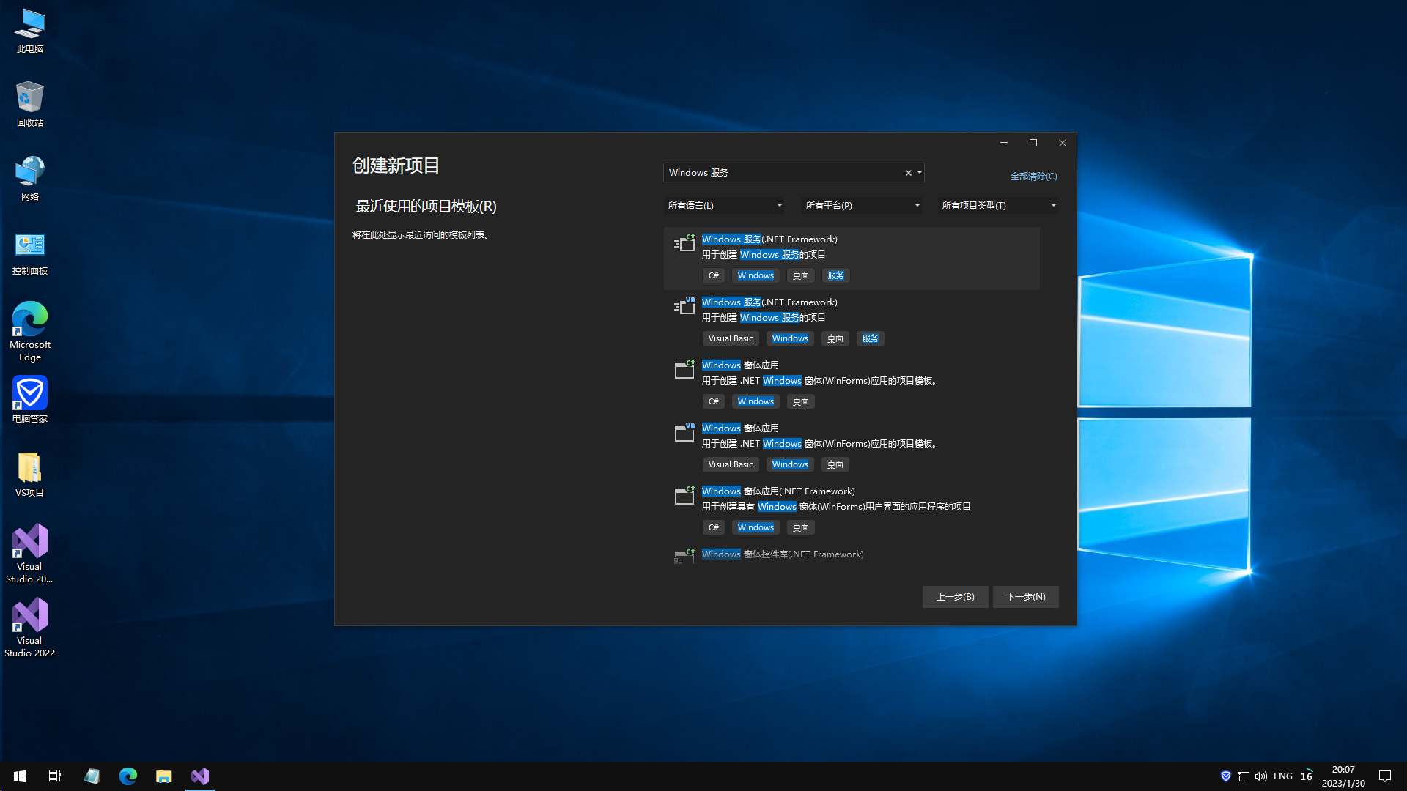The height and width of the screenshot is (791, 1407).
Task: Clear the search box with the X icon
Action: (x=909, y=173)
